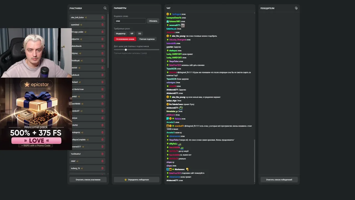Toggle the VIP role requirement

132,34
